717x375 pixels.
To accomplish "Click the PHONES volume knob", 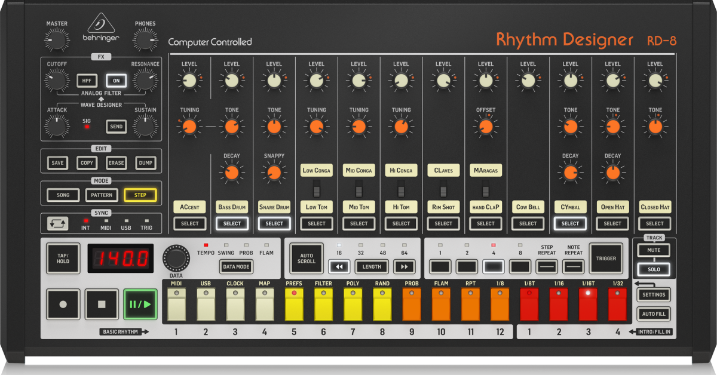I will 145,40.
